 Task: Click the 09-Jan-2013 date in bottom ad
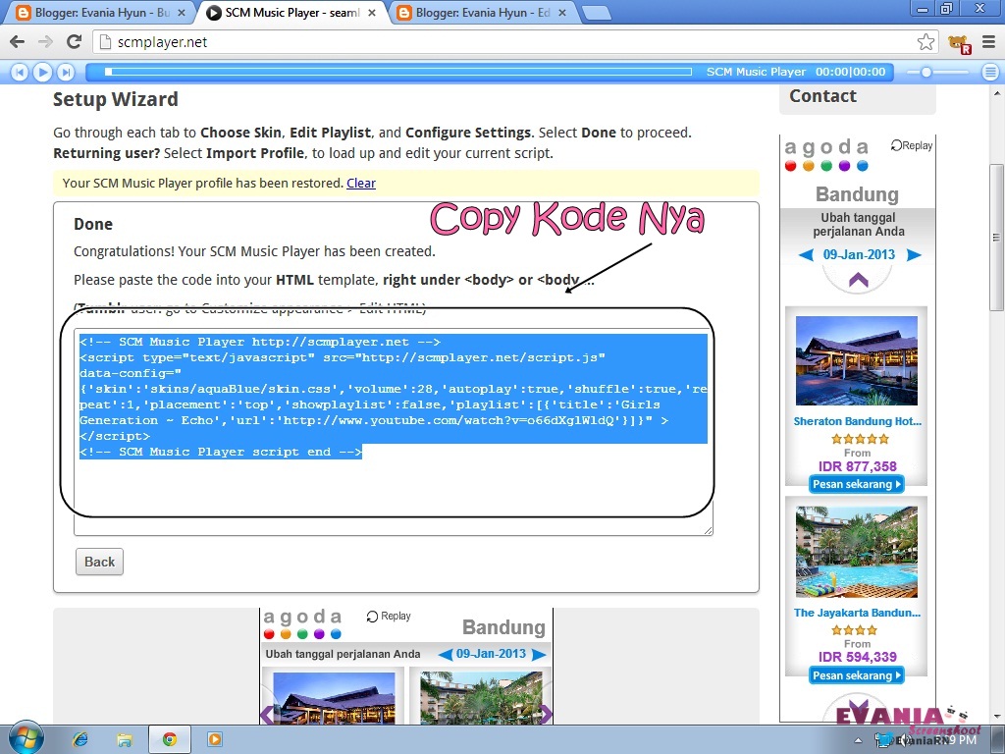point(491,654)
